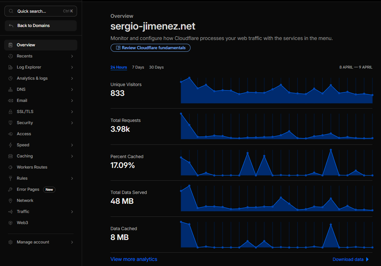Click the Email envelope icon
This screenshot has height=266, width=381.
tap(10, 101)
